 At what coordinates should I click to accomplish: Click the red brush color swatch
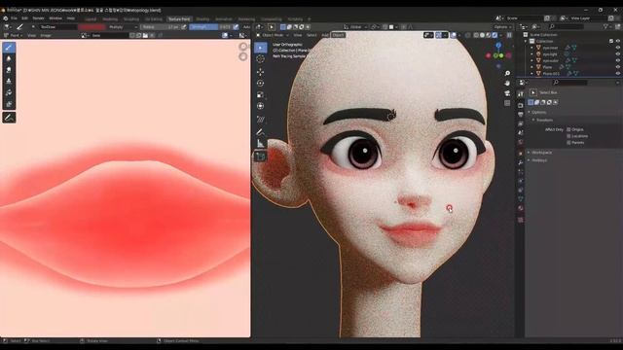pyautogui.click(x=92, y=27)
